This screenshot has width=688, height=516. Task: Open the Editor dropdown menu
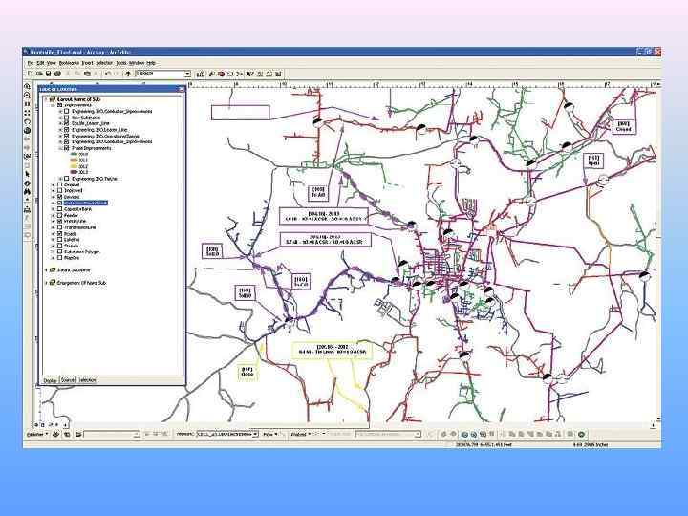[x=36, y=435]
